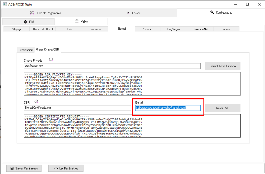
Task: Click Salvar Parâmetros save button
Action: (24, 168)
